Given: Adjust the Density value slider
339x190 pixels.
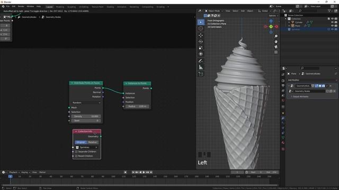Looking at the screenshot, I should click(86, 116).
